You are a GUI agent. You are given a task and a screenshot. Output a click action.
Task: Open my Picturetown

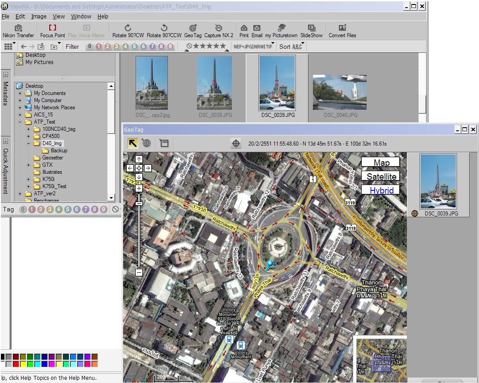point(281,31)
